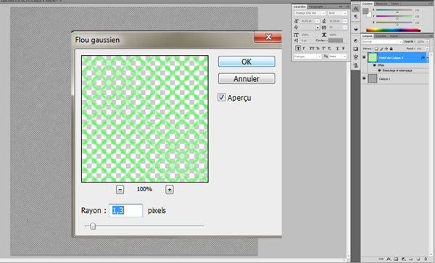Click the fx layer style icon at panel bottom

click(389, 259)
